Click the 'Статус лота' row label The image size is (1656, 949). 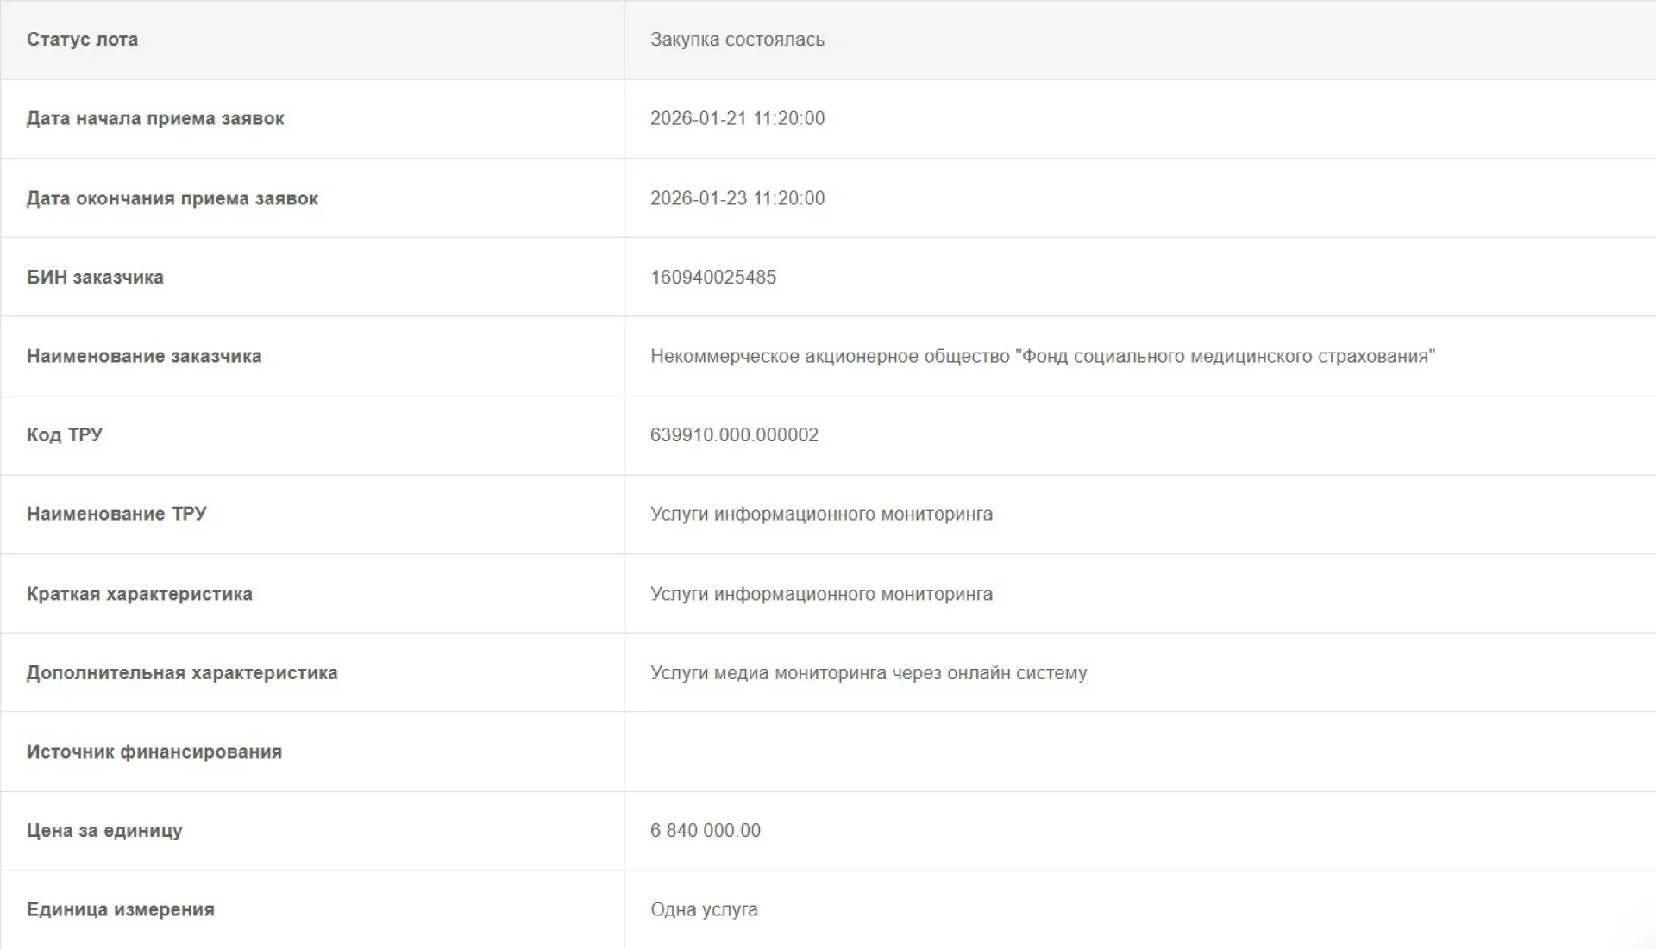82,40
